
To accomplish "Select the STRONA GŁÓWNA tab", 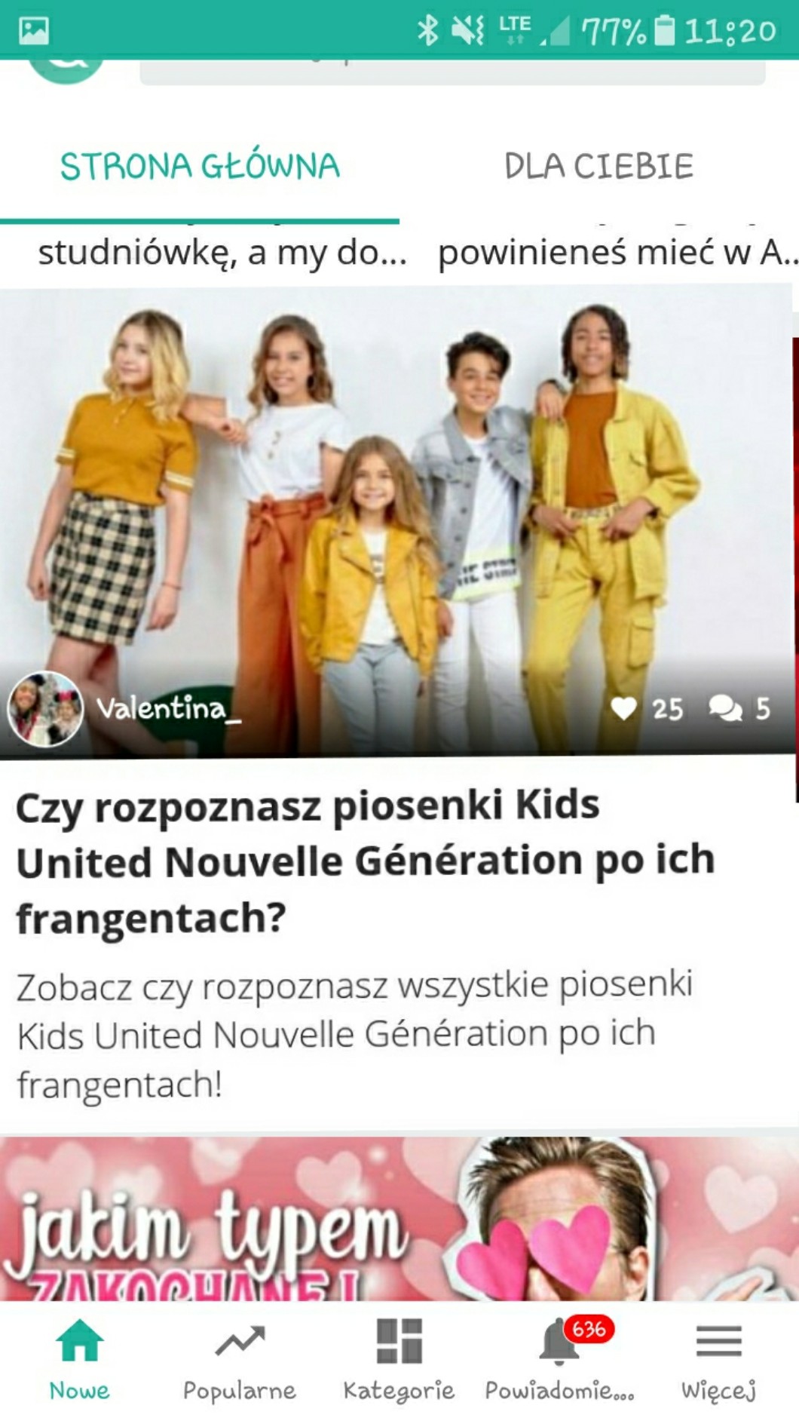I will [x=200, y=167].
